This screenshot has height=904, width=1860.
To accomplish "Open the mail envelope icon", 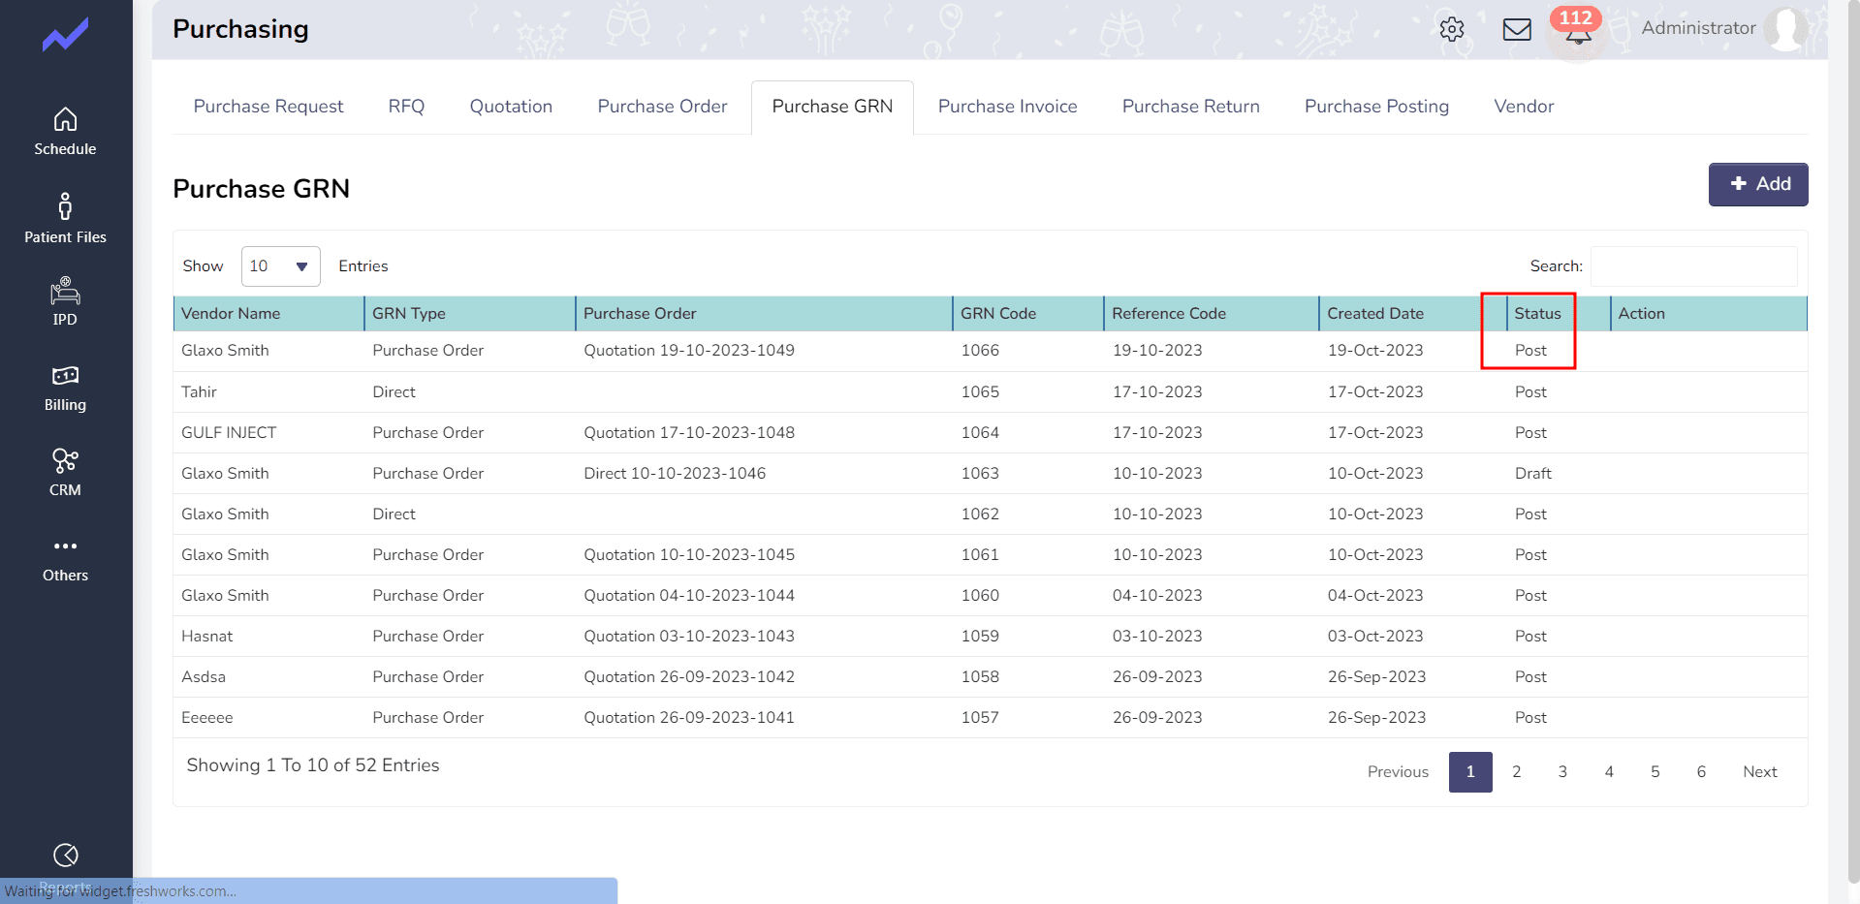I will point(1516,29).
